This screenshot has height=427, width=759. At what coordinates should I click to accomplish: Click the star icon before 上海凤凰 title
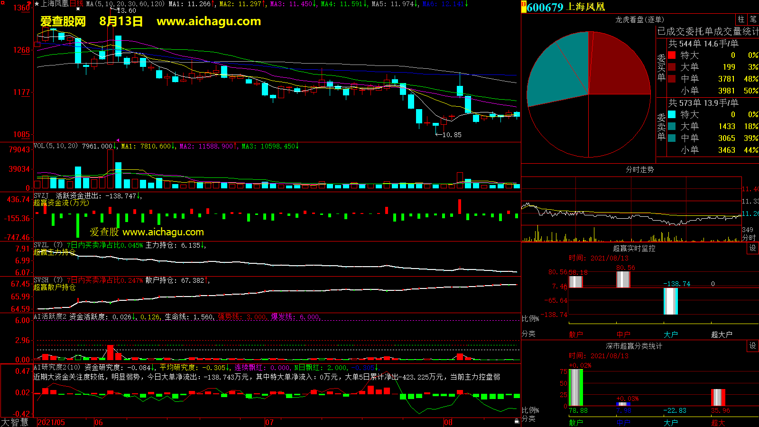tap(37, 4)
